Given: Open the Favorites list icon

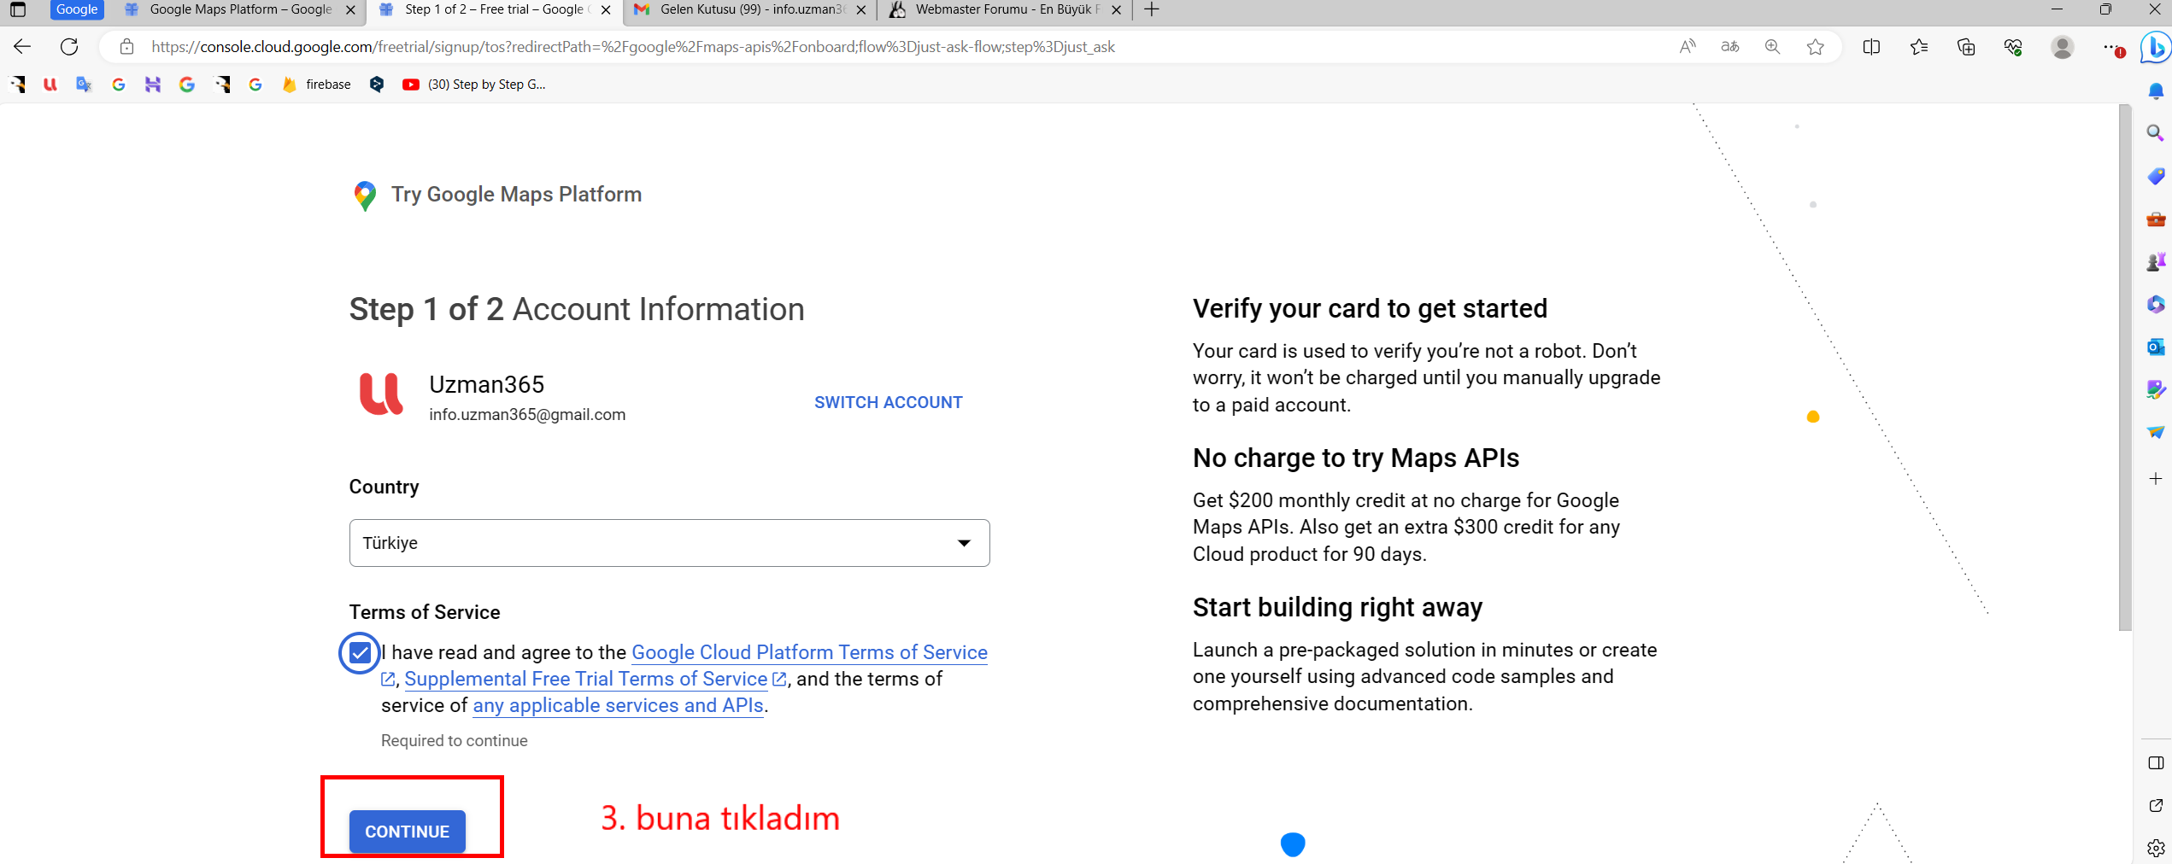Looking at the screenshot, I should point(1919,47).
